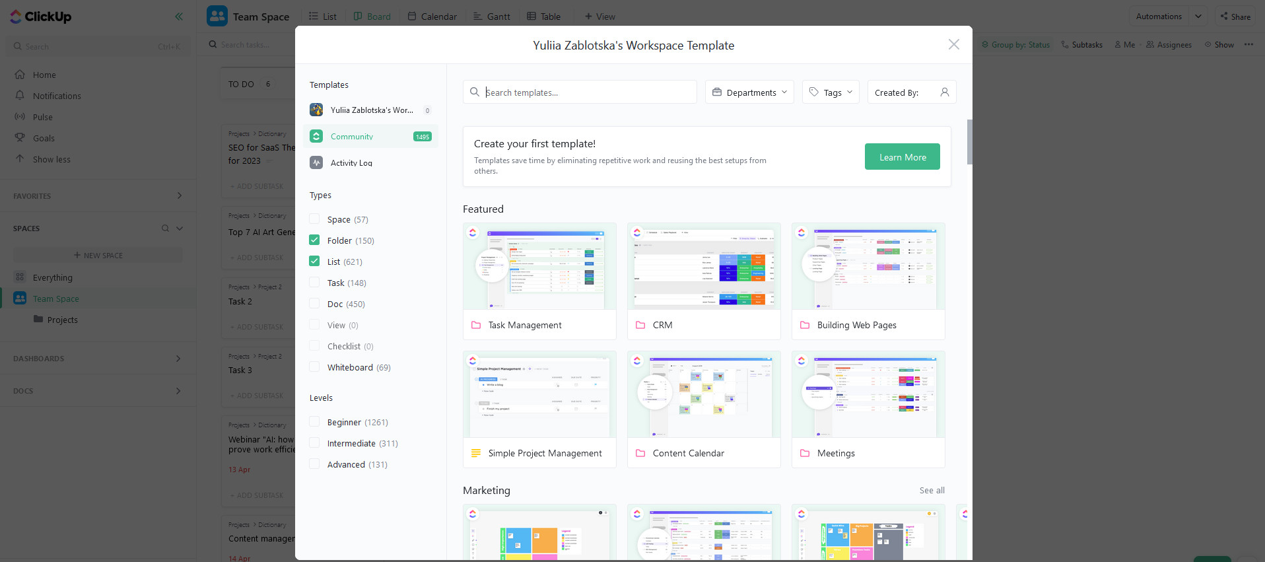Open the three-dots more options menu
Viewport: 1265px width, 562px height.
(x=1248, y=45)
